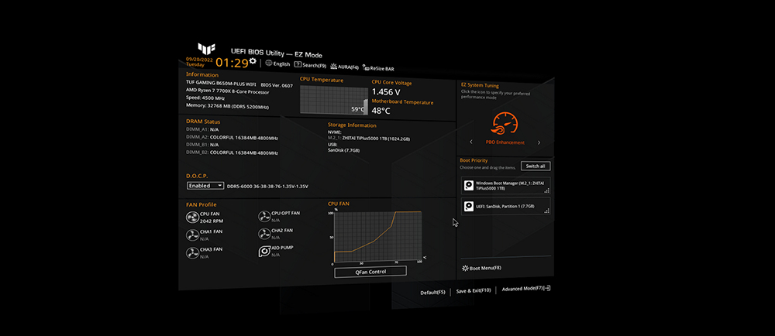Screen dimensions: 775x336
Task: Open the clock settings gear icon
Action: click(x=253, y=60)
